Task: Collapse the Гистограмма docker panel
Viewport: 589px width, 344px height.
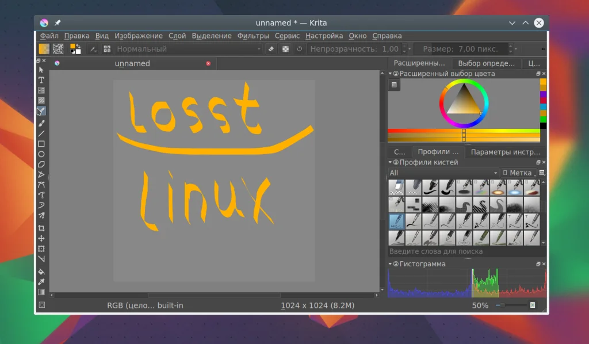Action: [x=390, y=264]
